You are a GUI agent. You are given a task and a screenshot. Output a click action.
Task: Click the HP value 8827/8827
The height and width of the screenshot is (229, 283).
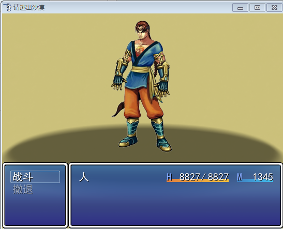tap(204, 177)
